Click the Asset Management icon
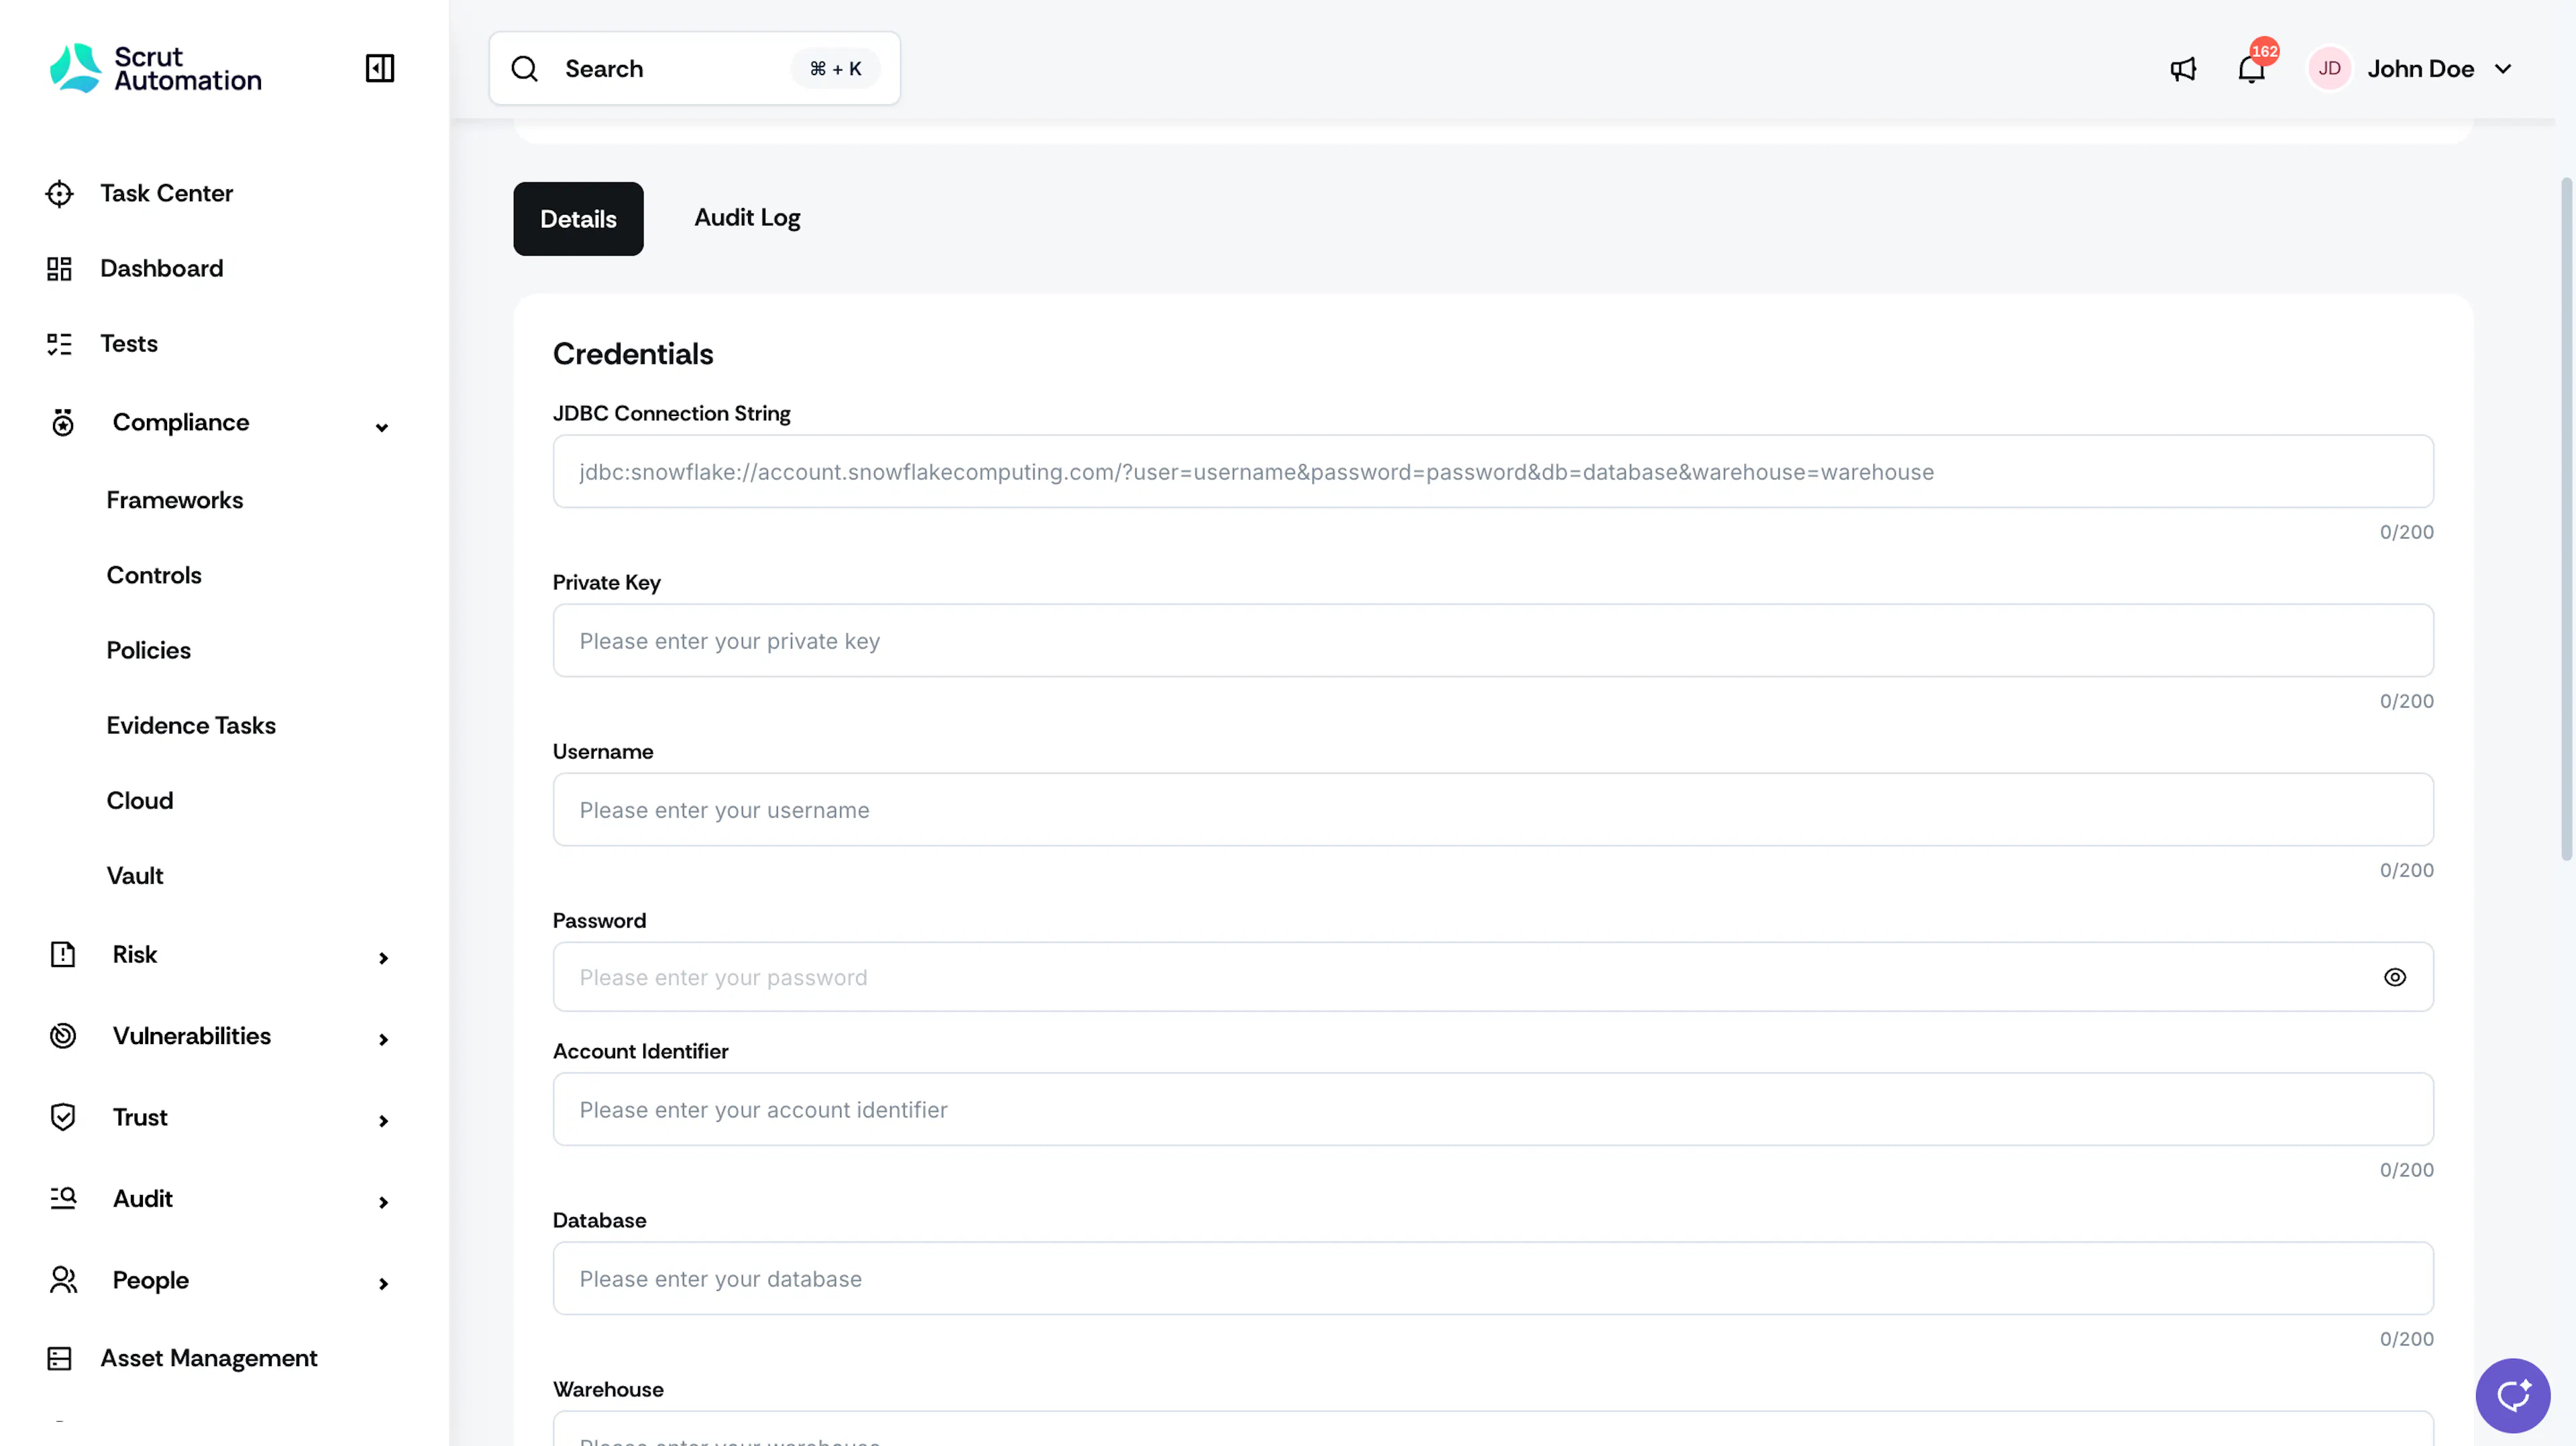Image resolution: width=2576 pixels, height=1446 pixels. [60, 1358]
